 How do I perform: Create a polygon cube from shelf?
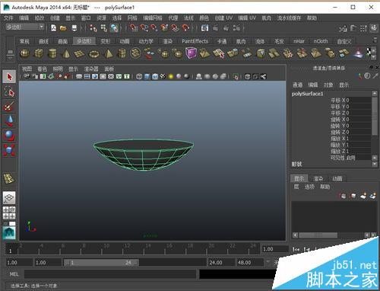(39, 53)
